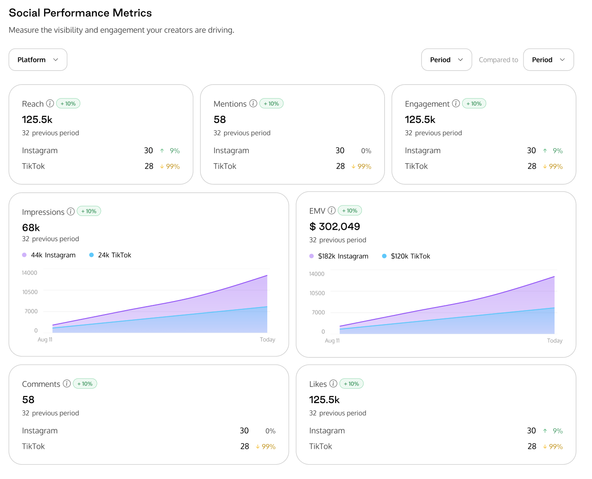
Task: Click the Reach value 125.5k
Action: click(x=37, y=120)
